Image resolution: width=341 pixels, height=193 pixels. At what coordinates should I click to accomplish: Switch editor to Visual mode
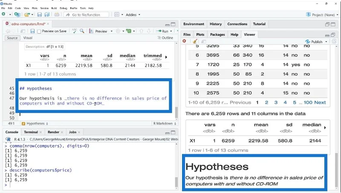click(x=28, y=38)
